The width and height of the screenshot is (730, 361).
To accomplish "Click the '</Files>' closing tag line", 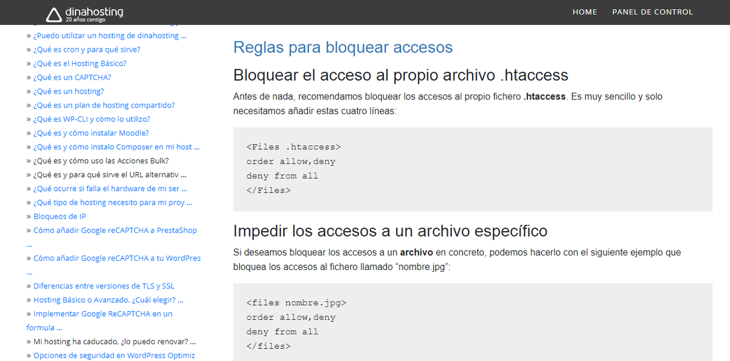I will (x=268, y=191).
